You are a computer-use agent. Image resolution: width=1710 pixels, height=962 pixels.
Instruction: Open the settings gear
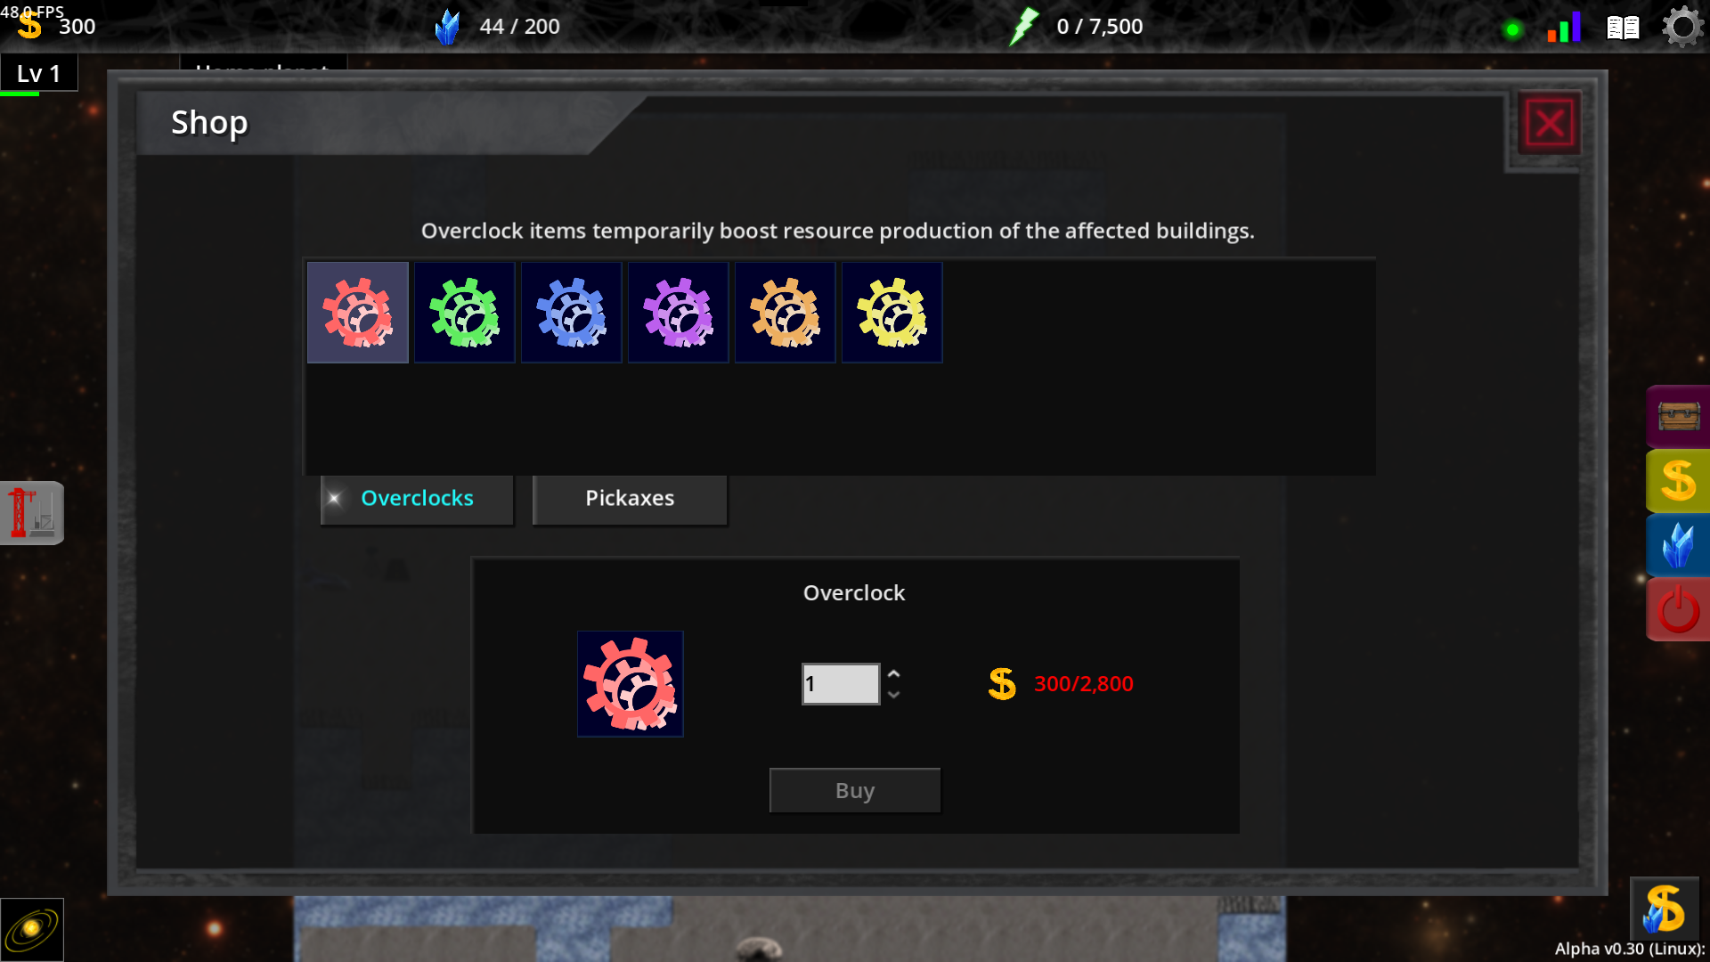pos(1682,27)
